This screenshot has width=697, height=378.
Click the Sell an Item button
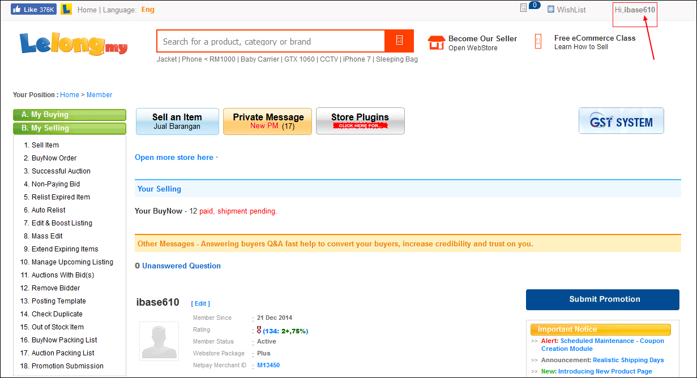pos(177,121)
